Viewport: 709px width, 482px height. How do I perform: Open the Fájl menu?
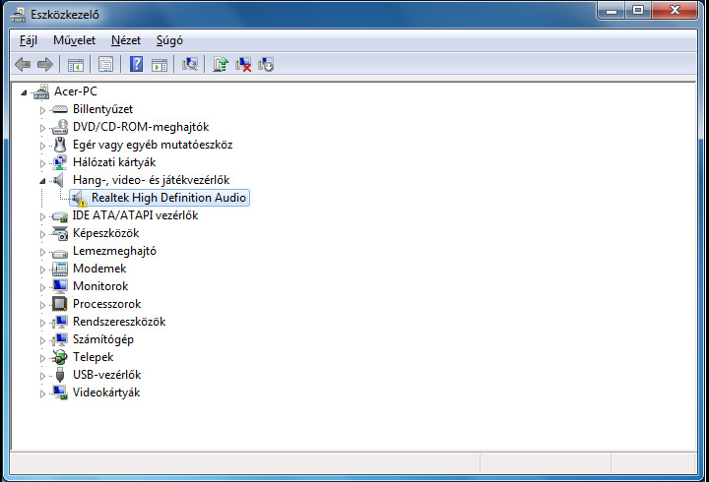(x=29, y=40)
